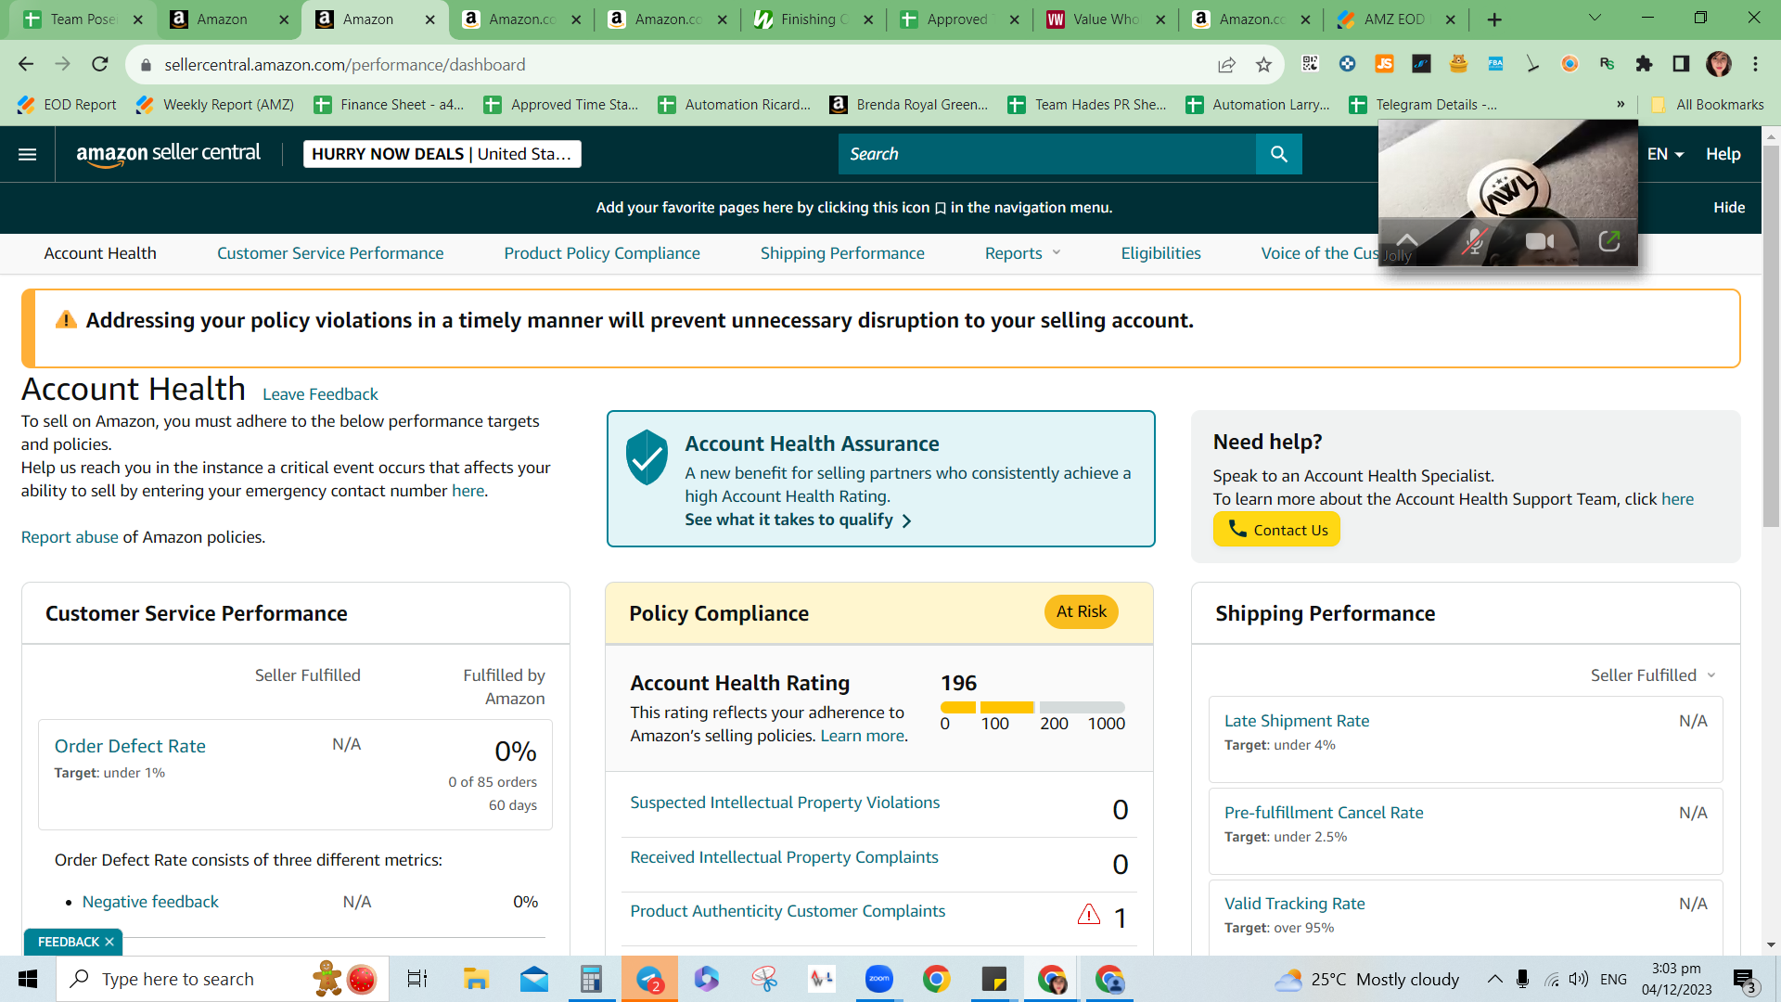Screen dimensions: 1781x1002
Task: Open the tab search dropdown arrow
Action: click(1595, 19)
